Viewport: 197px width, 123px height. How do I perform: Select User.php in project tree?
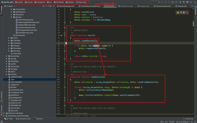(16, 54)
